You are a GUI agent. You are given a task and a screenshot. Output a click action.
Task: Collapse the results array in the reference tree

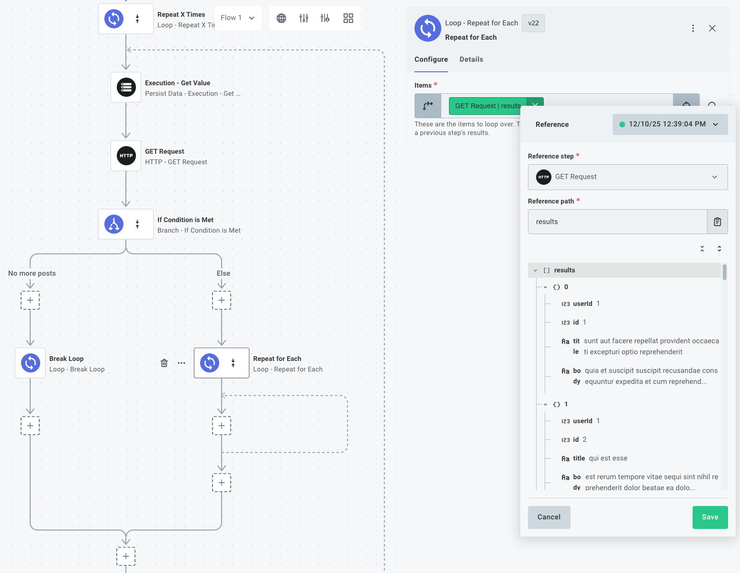click(535, 270)
